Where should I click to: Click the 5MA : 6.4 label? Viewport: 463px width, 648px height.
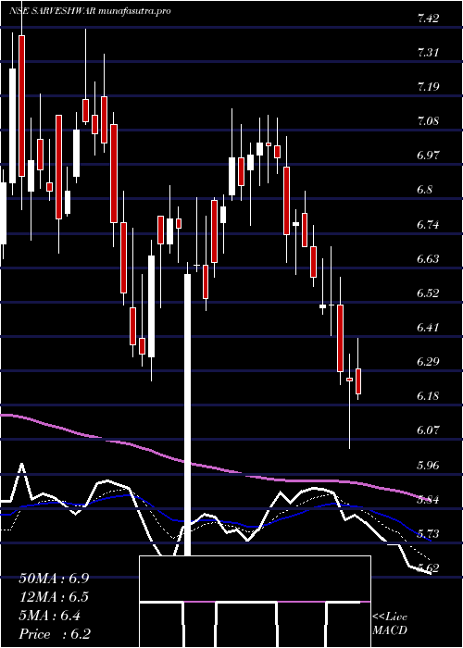(x=50, y=616)
